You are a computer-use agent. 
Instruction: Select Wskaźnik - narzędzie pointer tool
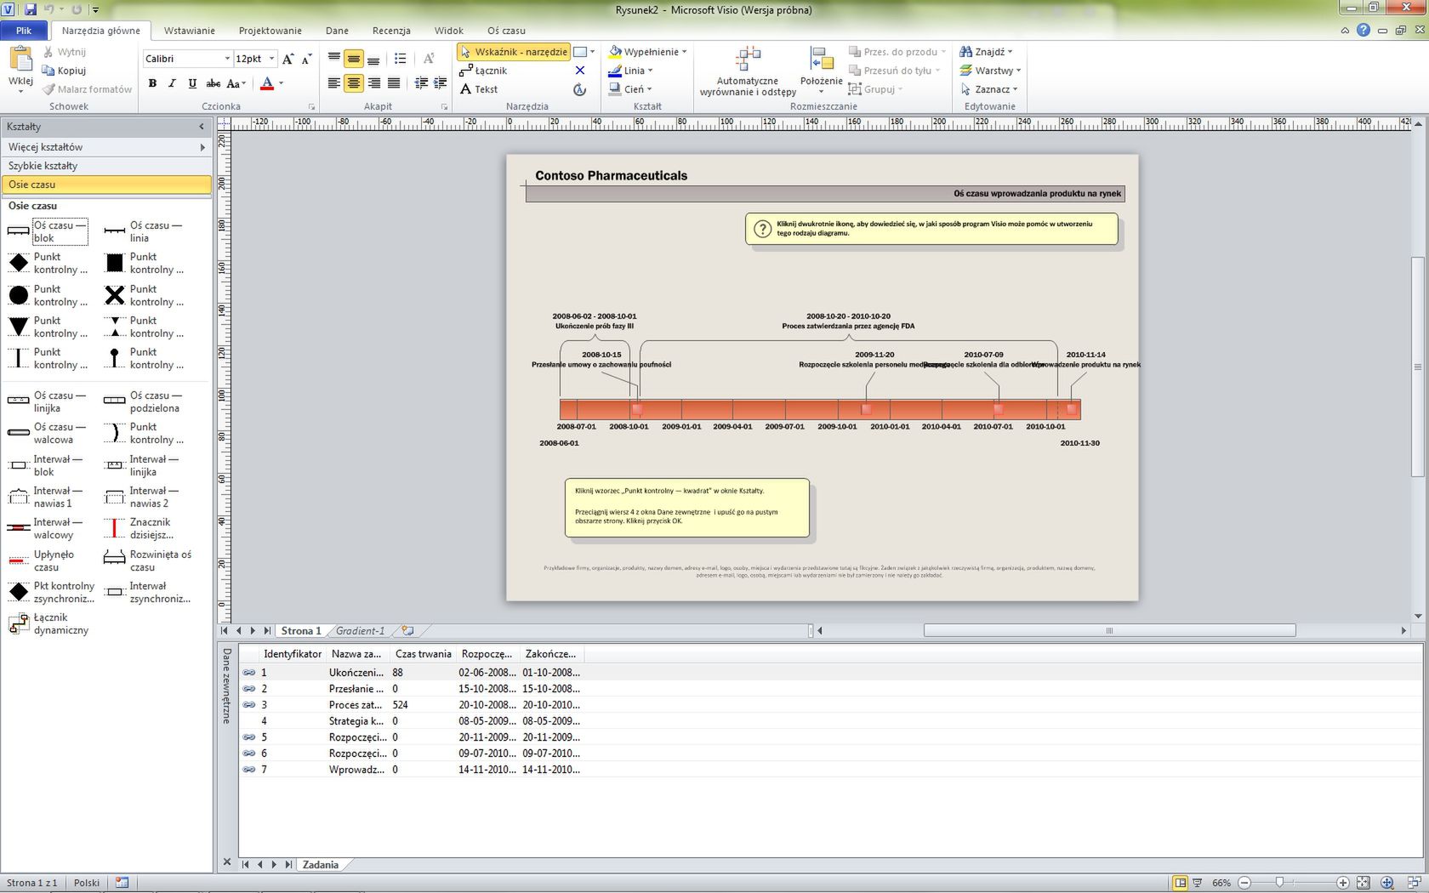coord(514,52)
